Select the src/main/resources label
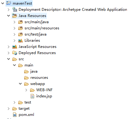The height and width of the screenshot is (119, 134). pos(42,28)
